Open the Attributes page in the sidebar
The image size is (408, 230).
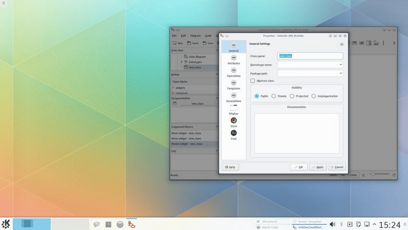tap(234, 60)
